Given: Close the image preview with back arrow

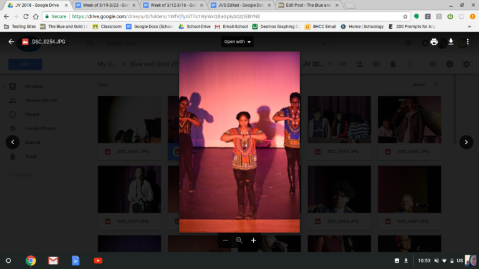Looking at the screenshot, I should click(11, 42).
